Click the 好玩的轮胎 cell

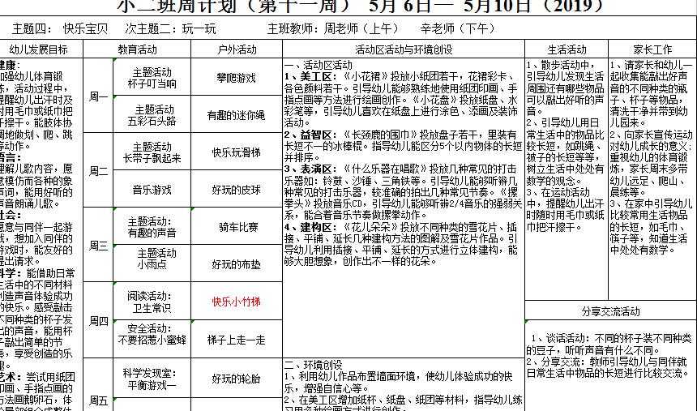236,379
